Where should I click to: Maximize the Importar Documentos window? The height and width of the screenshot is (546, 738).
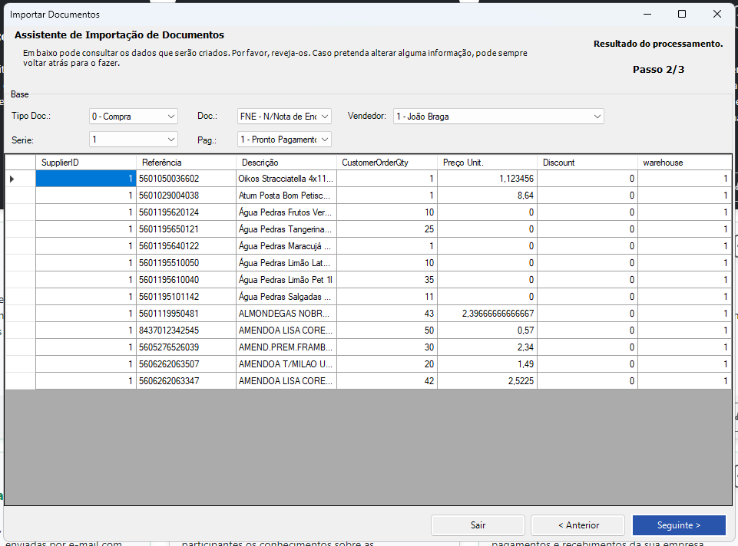pos(682,14)
